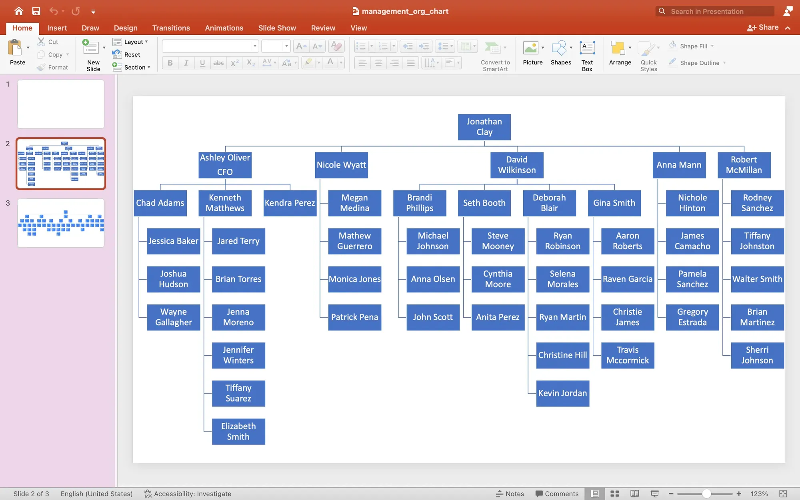Click the Slide Show tab

pos(277,28)
